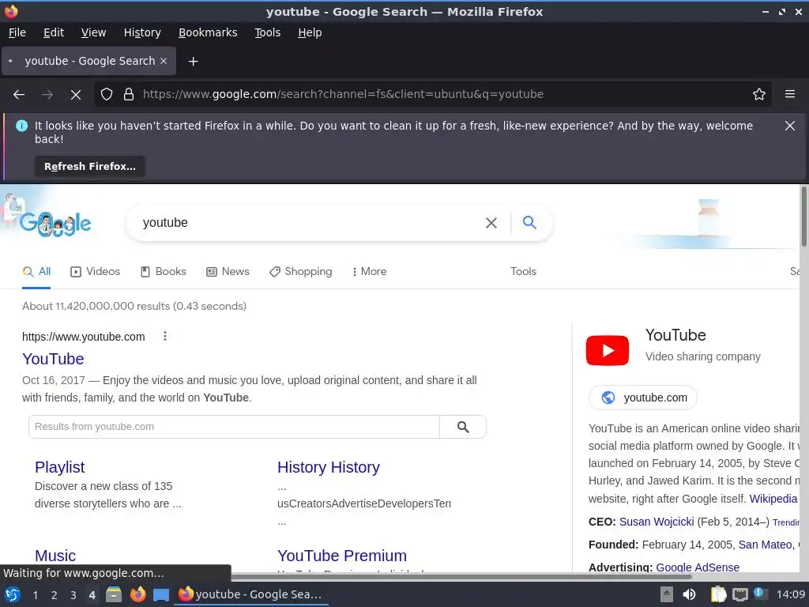Open the San Mateo link

(x=767, y=545)
